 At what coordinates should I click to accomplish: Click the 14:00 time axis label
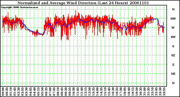pos(97,92)
